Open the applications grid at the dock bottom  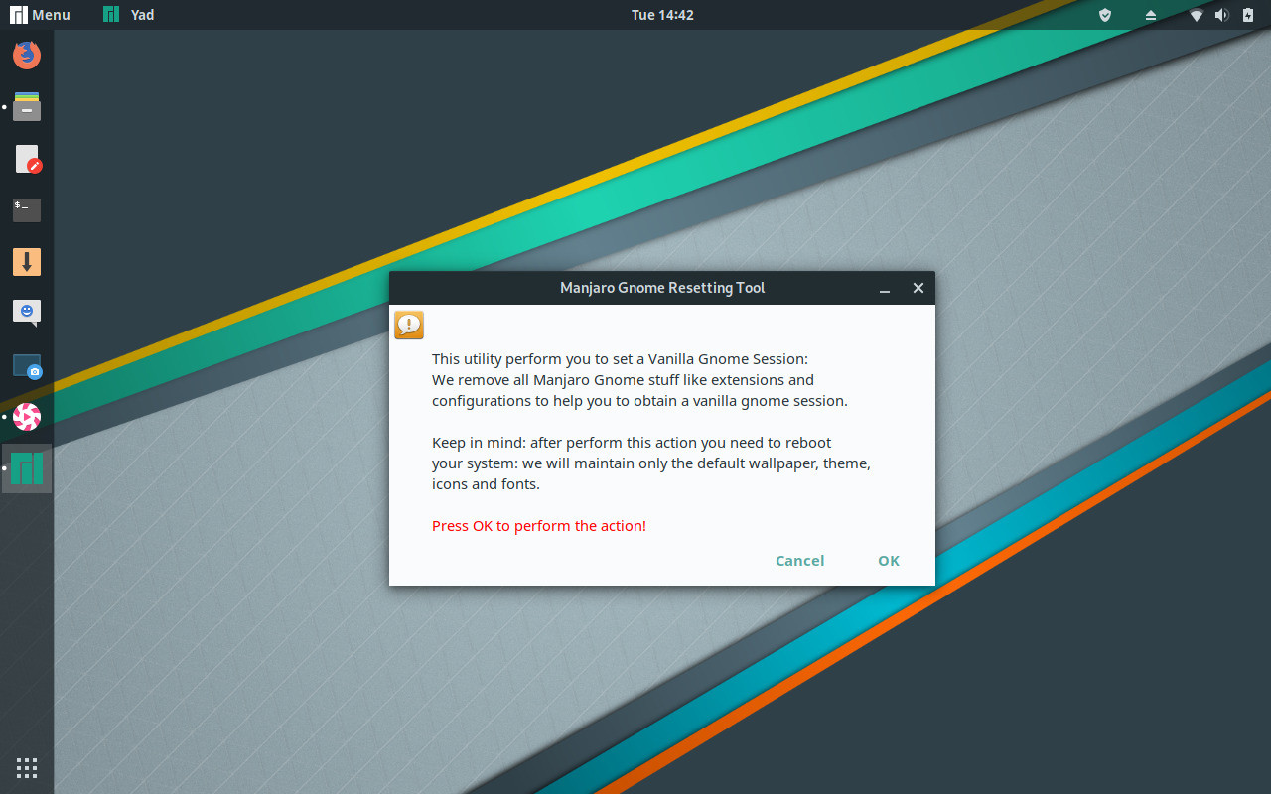coord(26,767)
